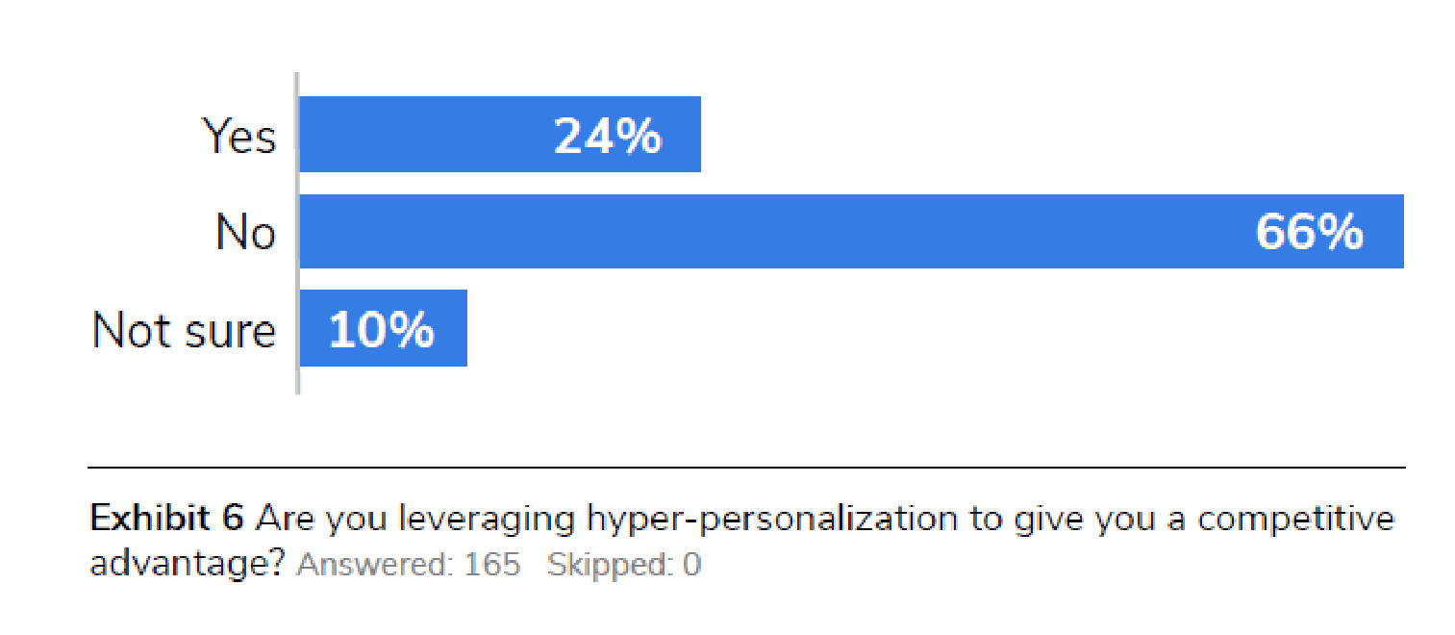
Task: Click the horizontal divider above caption
Action: pyautogui.click(x=746, y=468)
